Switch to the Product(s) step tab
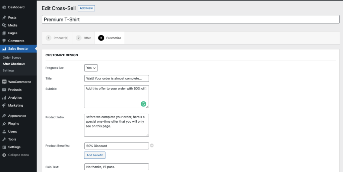 coord(57,38)
